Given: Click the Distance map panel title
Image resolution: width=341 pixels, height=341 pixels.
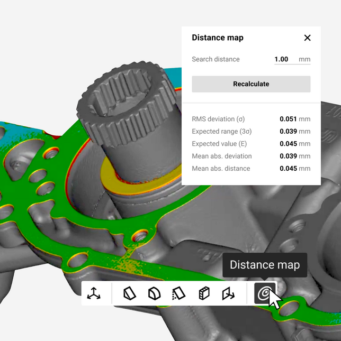Looking at the screenshot, I should (x=218, y=38).
